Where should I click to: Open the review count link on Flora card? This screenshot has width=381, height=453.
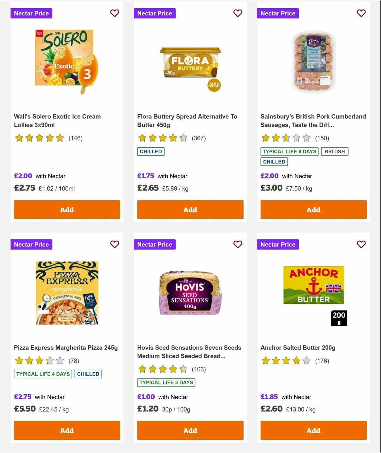198,138
